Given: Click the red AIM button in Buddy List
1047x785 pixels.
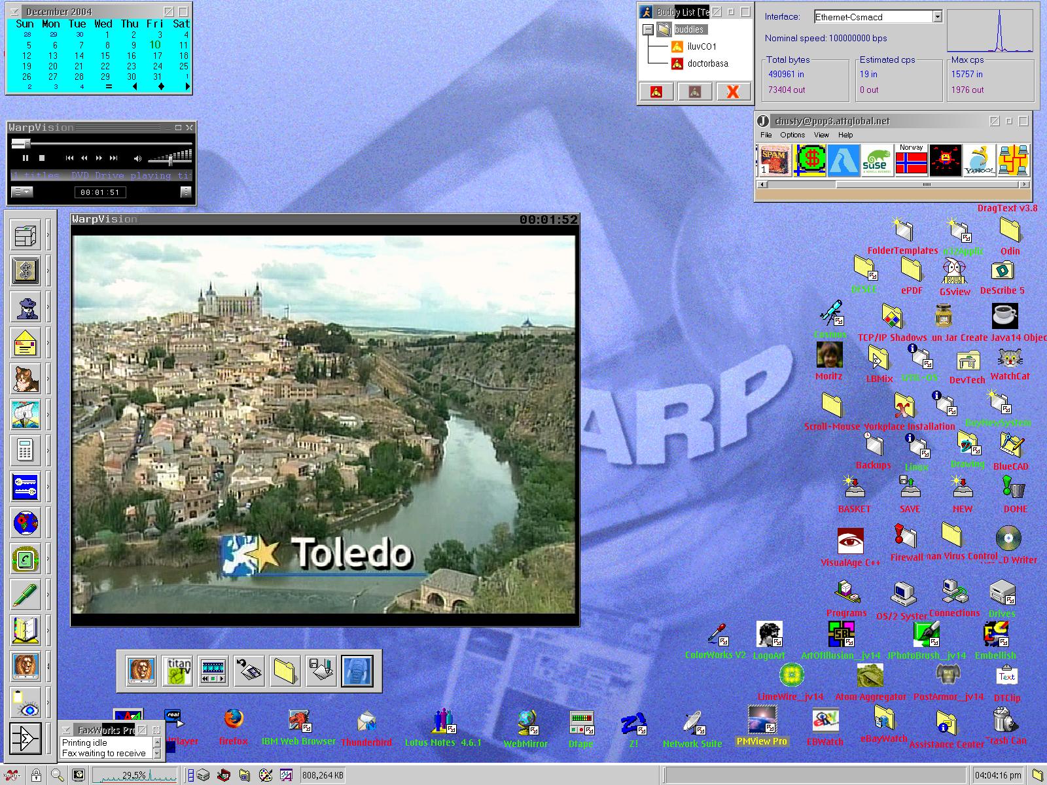Looking at the screenshot, I should click(656, 92).
